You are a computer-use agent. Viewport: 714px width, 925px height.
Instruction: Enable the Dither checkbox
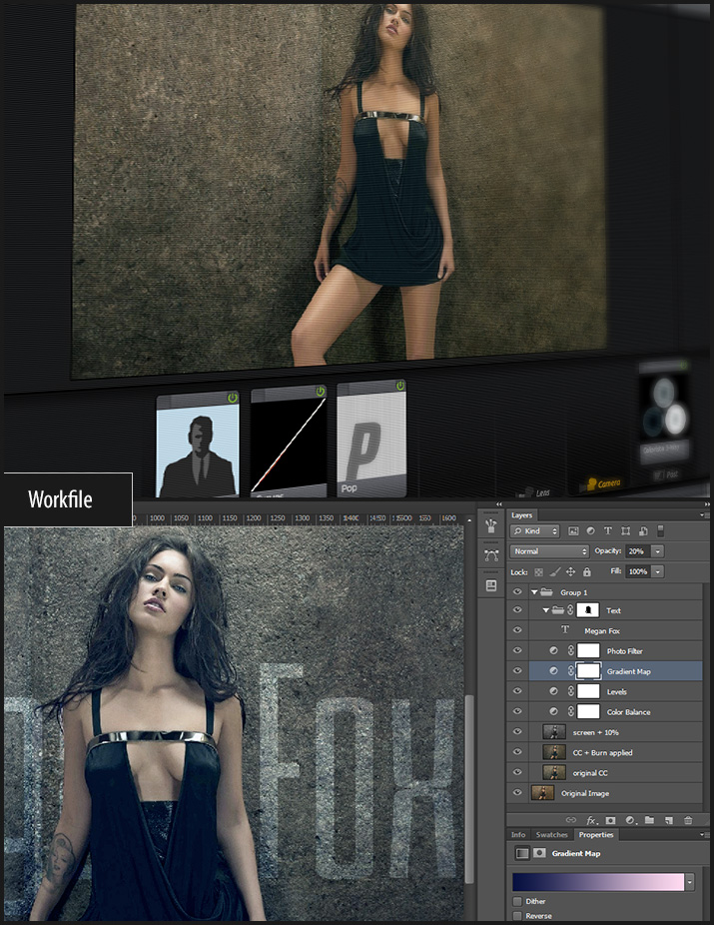pos(517,901)
